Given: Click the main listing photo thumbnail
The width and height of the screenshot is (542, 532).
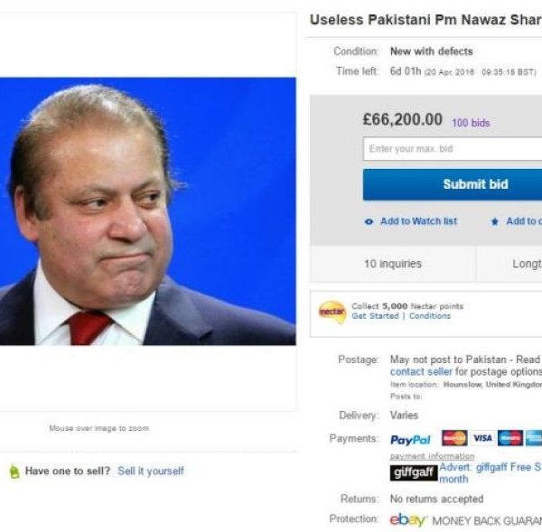Looking at the screenshot, I should (148, 211).
